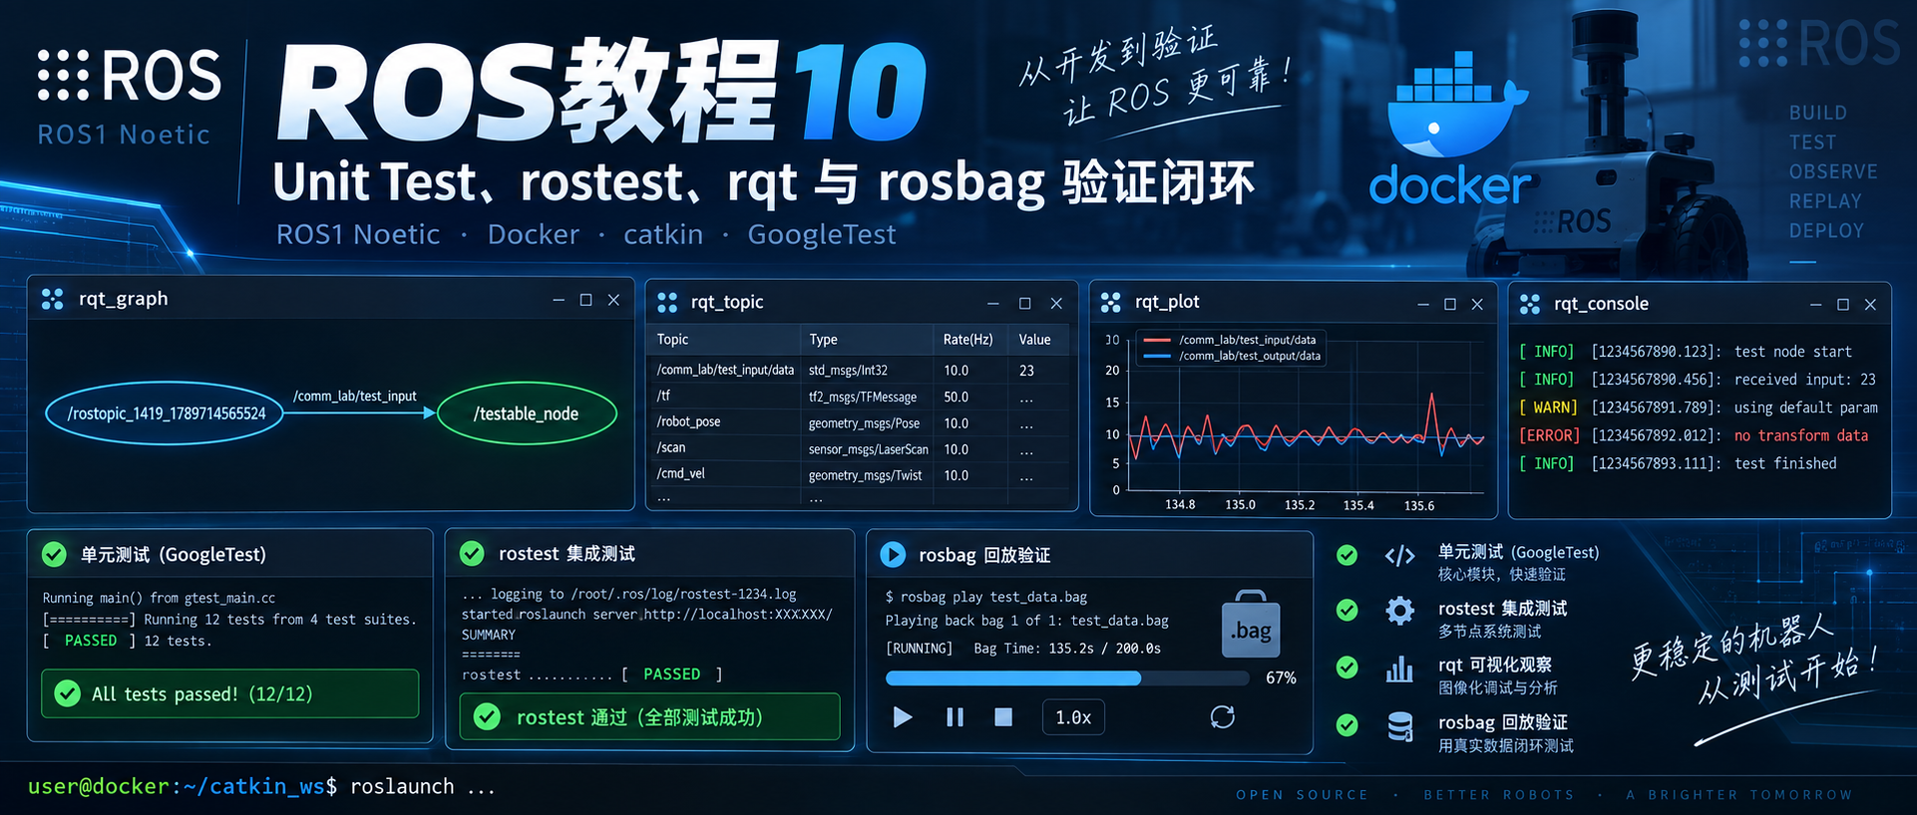Select the /tf topic row
This screenshot has width=1917, height=815.
click(860, 397)
